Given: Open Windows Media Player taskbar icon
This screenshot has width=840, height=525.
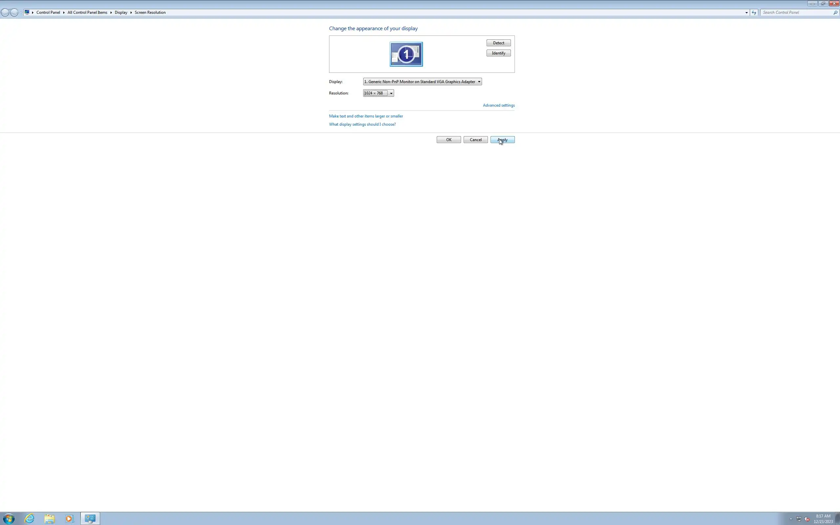Looking at the screenshot, I should 70,519.
